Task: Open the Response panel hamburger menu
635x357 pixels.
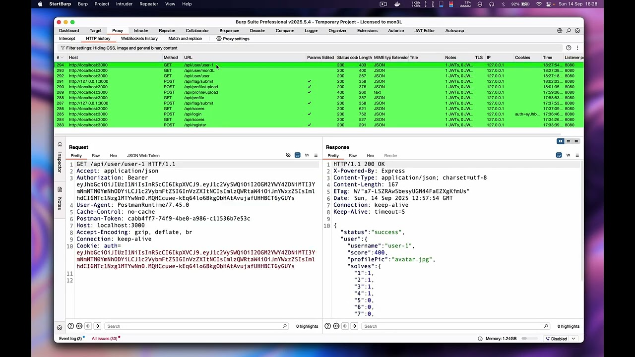Action: pos(577,155)
